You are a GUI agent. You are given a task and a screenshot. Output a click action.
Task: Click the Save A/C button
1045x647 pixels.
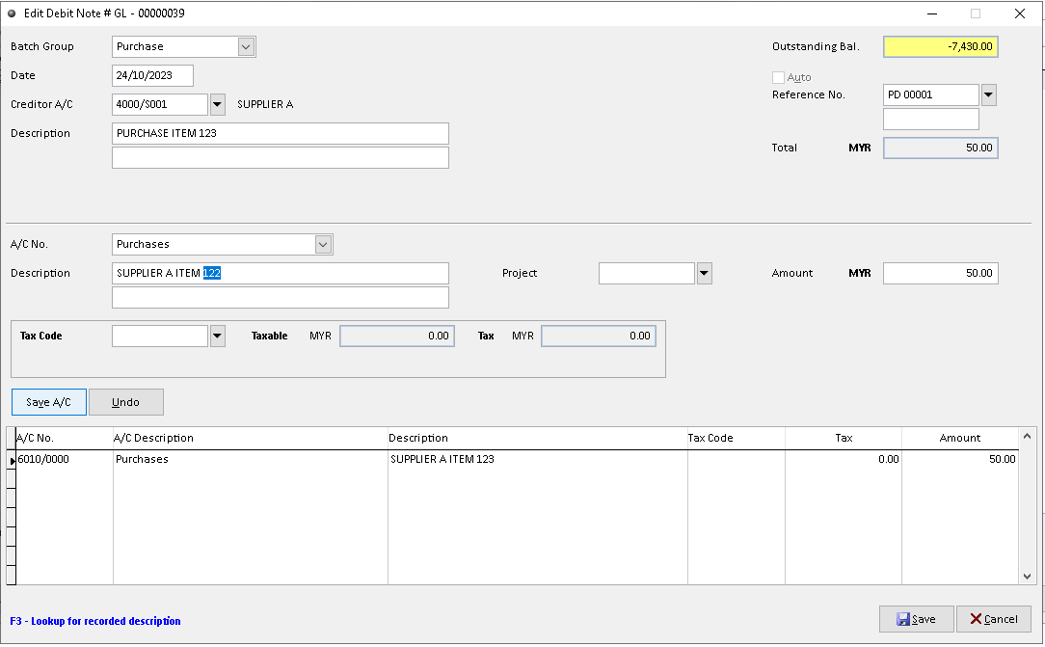click(x=48, y=402)
